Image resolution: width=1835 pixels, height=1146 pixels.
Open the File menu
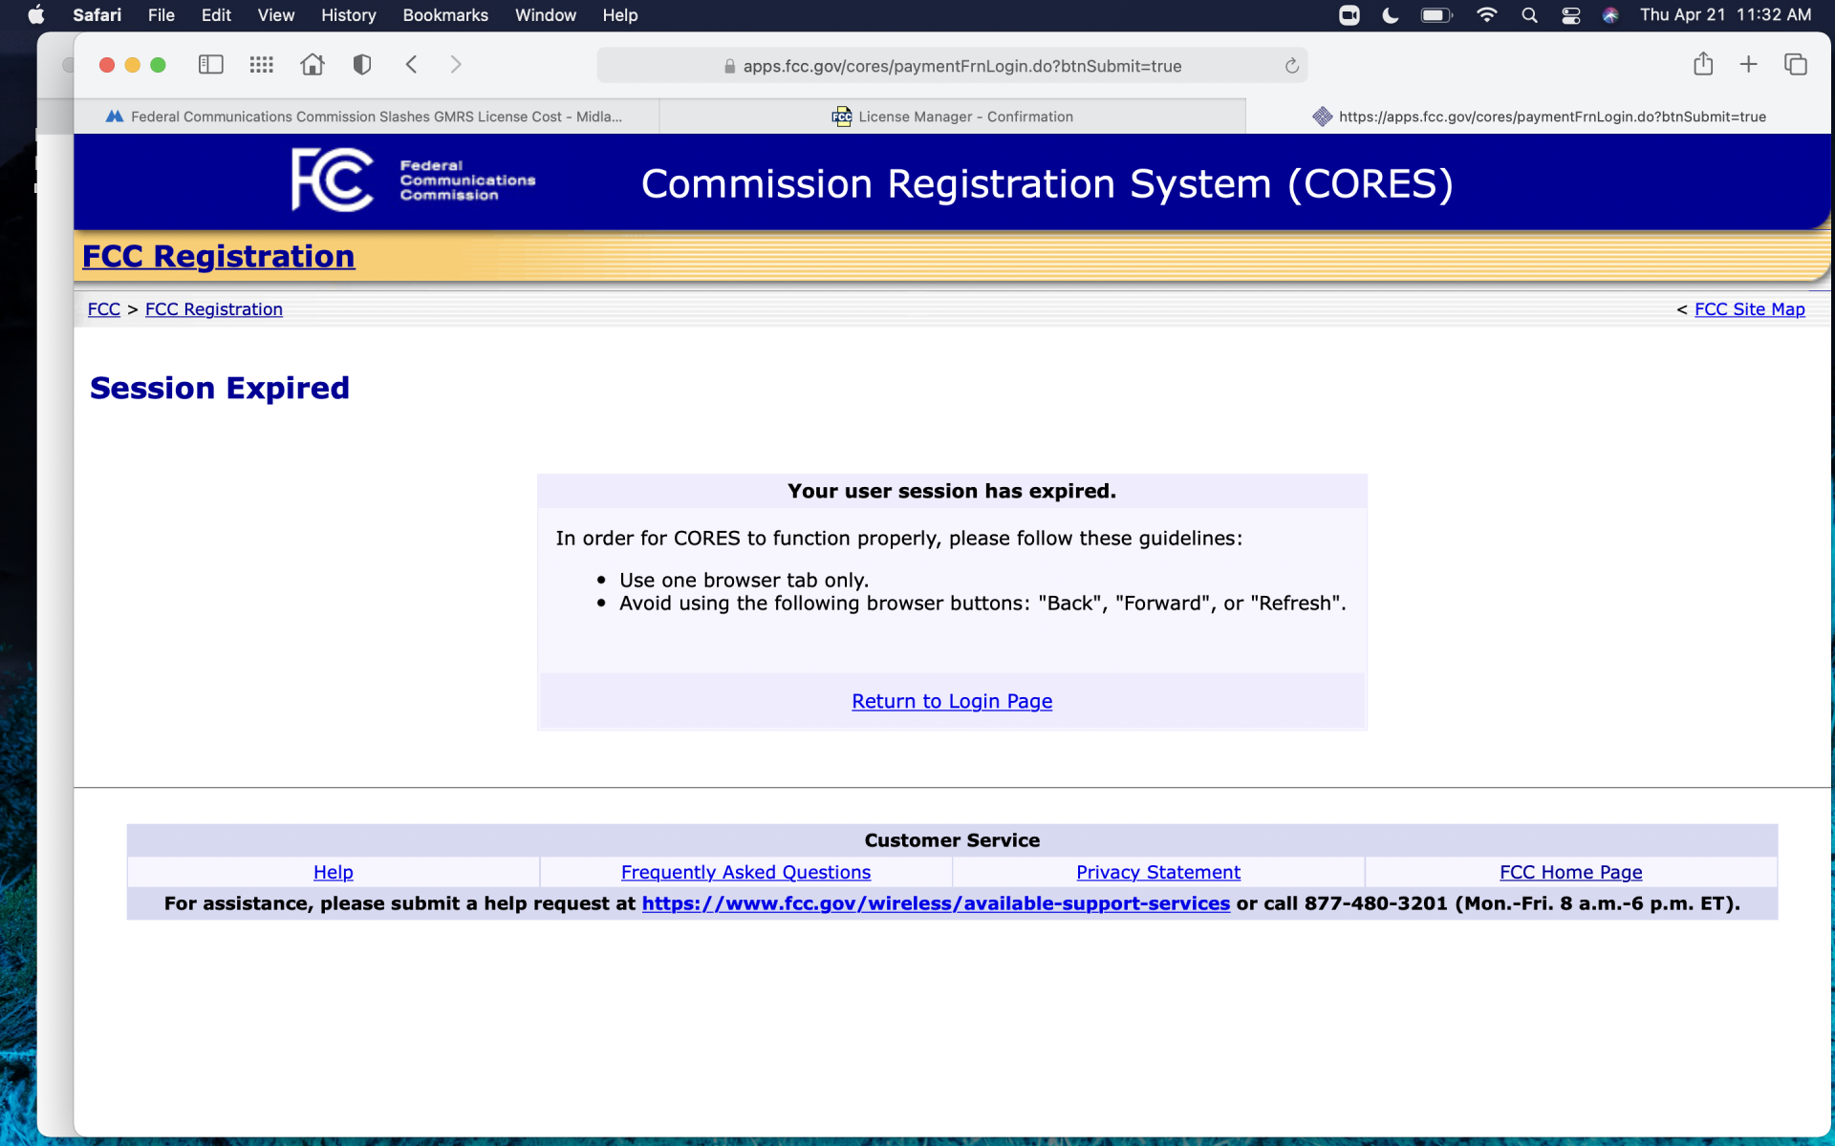[161, 14]
